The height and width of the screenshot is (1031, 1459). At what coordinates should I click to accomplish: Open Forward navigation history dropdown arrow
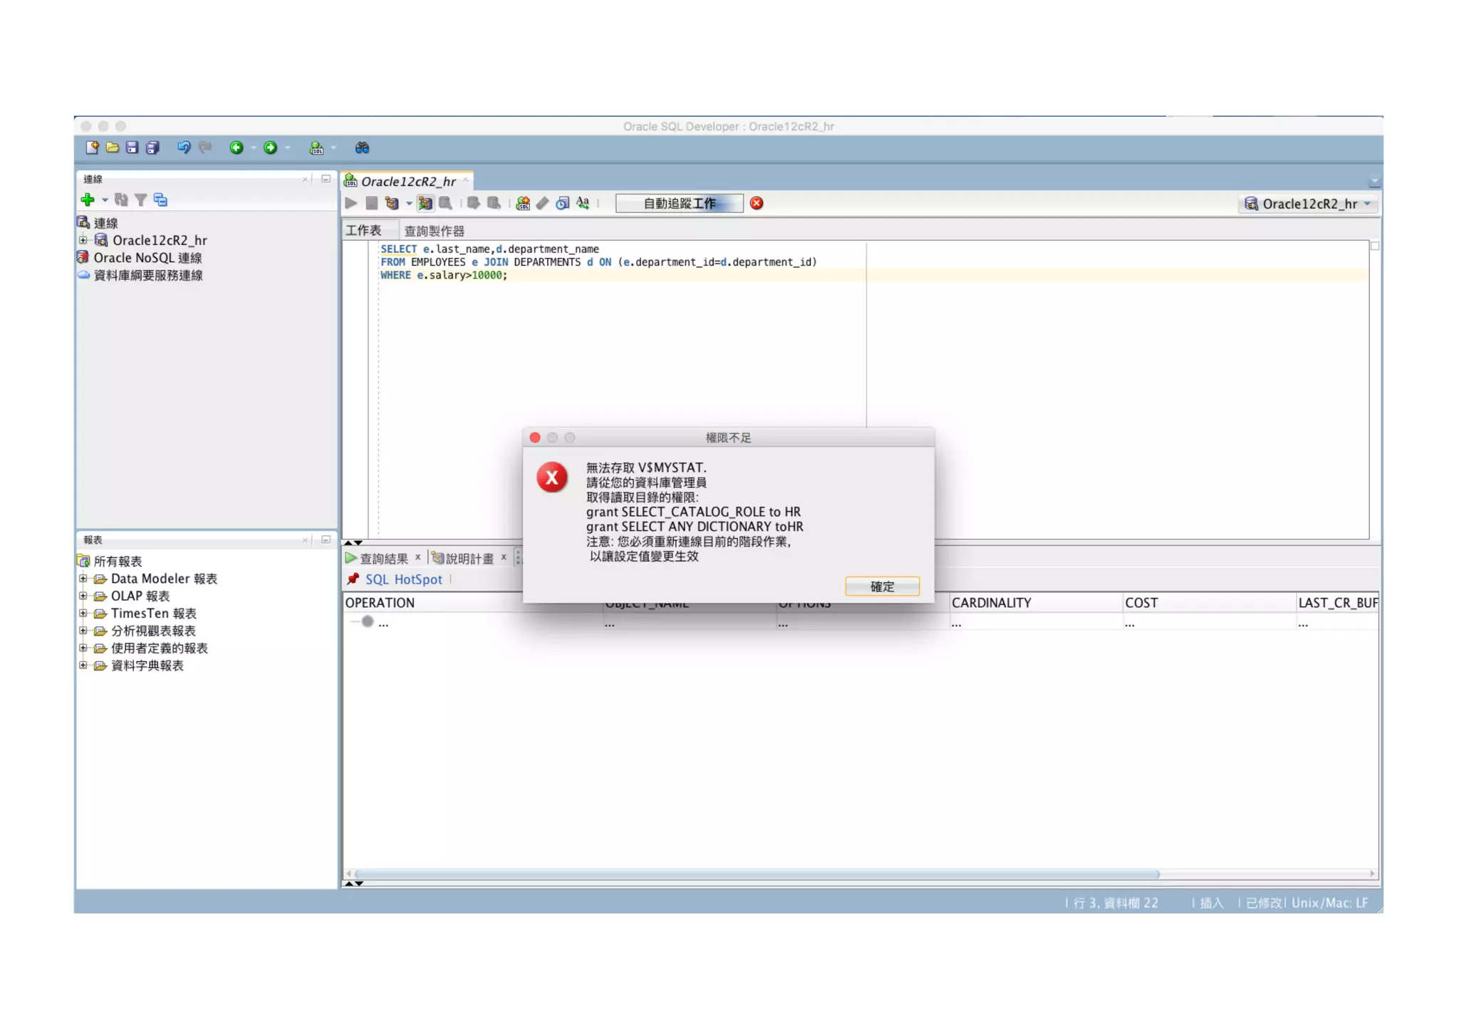[288, 148]
